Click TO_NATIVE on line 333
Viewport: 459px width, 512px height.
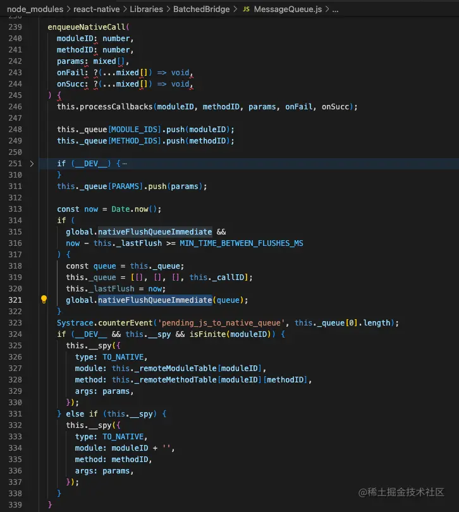coord(123,437)
